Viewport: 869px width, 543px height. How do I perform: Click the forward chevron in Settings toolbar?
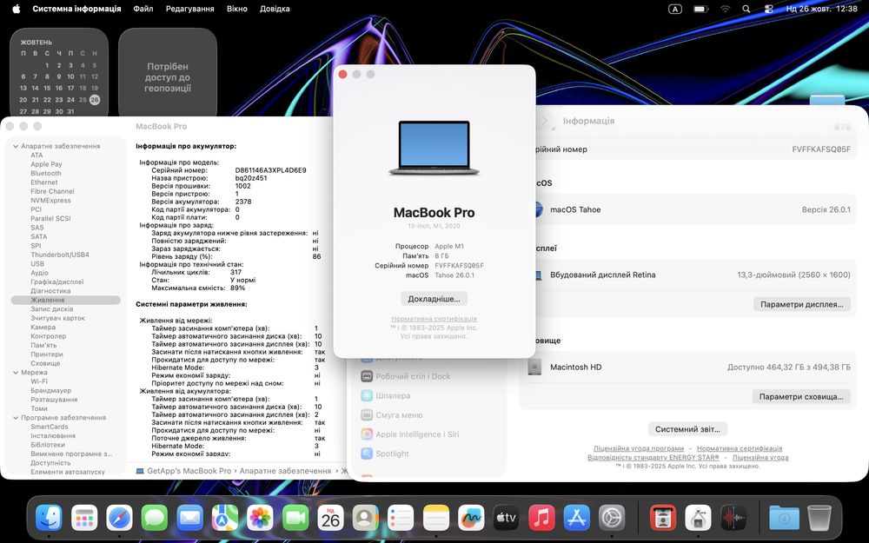[545, 121]
